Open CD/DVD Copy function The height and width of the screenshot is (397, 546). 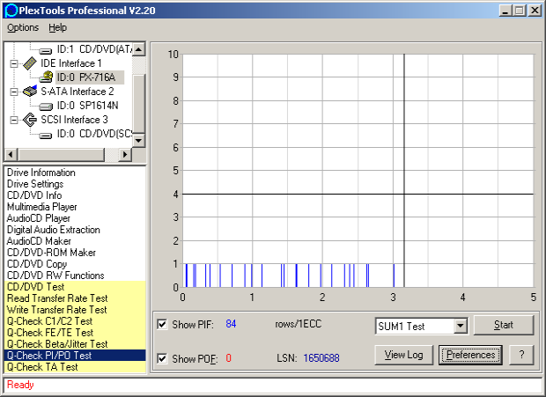click(x=37, y=264)
